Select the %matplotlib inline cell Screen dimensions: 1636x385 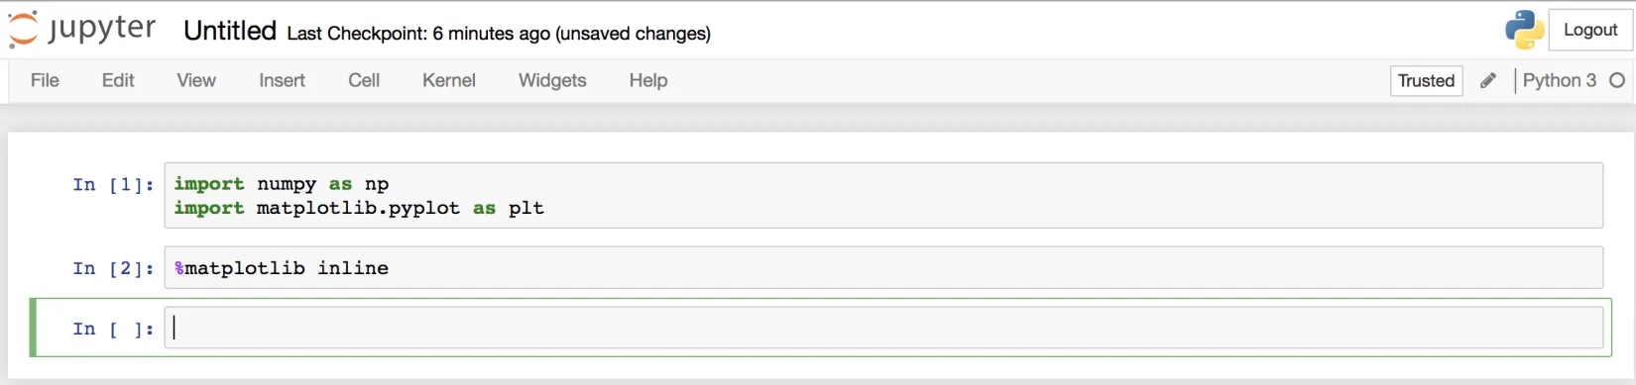[x=883, y=268]
